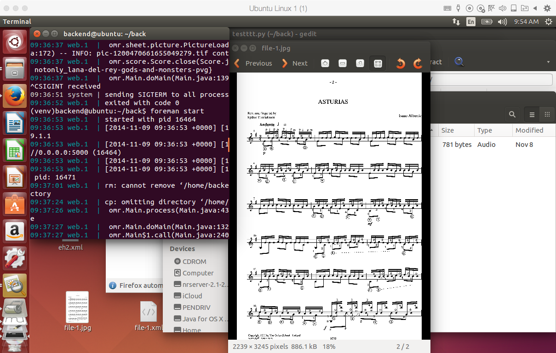Launch Firefox from the launcher
The width and height of the screenshot is (556, 353).
(15, 96)
